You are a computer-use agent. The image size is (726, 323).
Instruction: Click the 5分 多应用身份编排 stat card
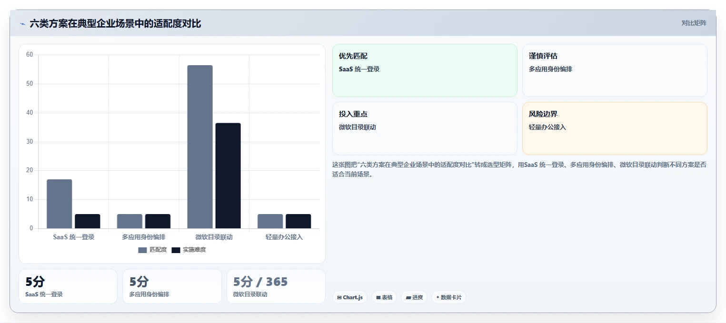[172, 286]
